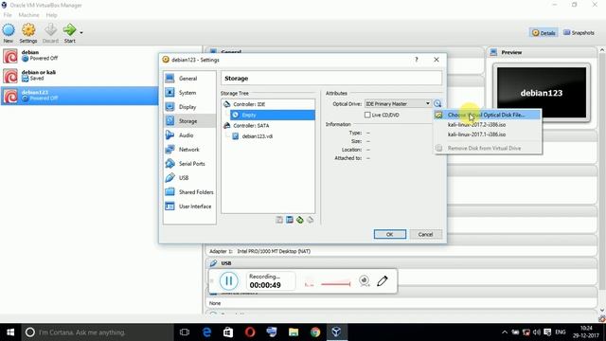Click the optical disk chooser icon
The height and width of the screenshot is (341, 606).
pos(437,103)
